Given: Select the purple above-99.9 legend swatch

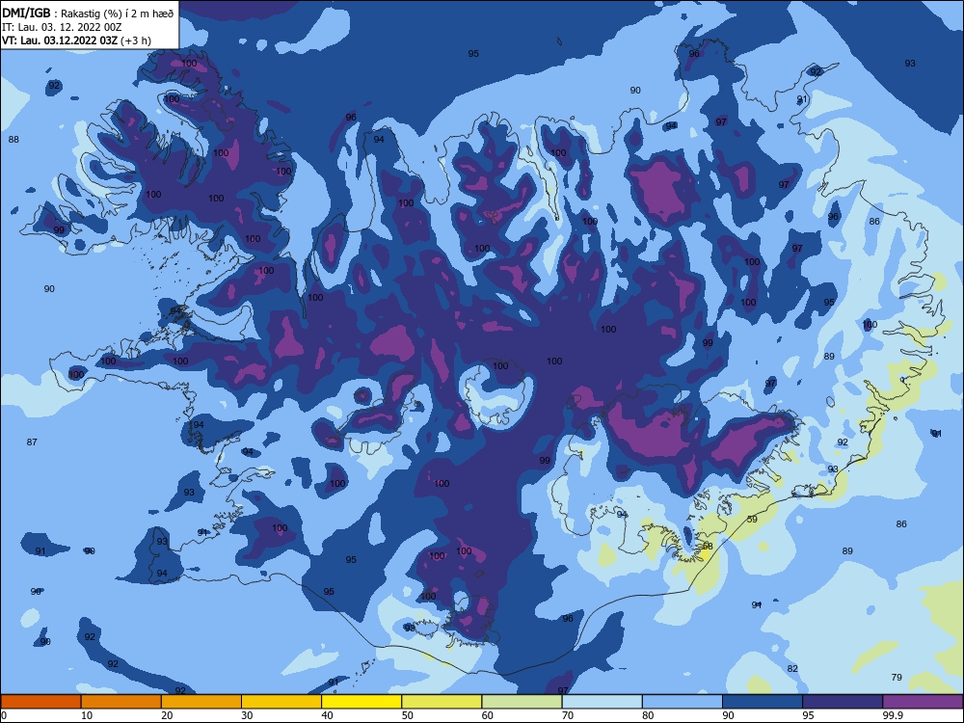Looking at the screenshot, I should tap(923, 702).
